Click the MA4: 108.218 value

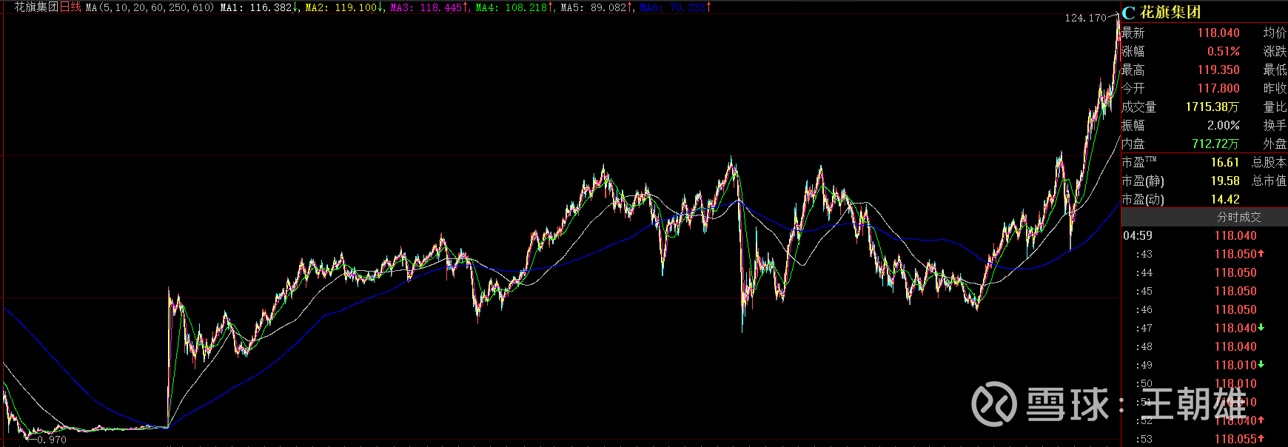click(515, 7)
